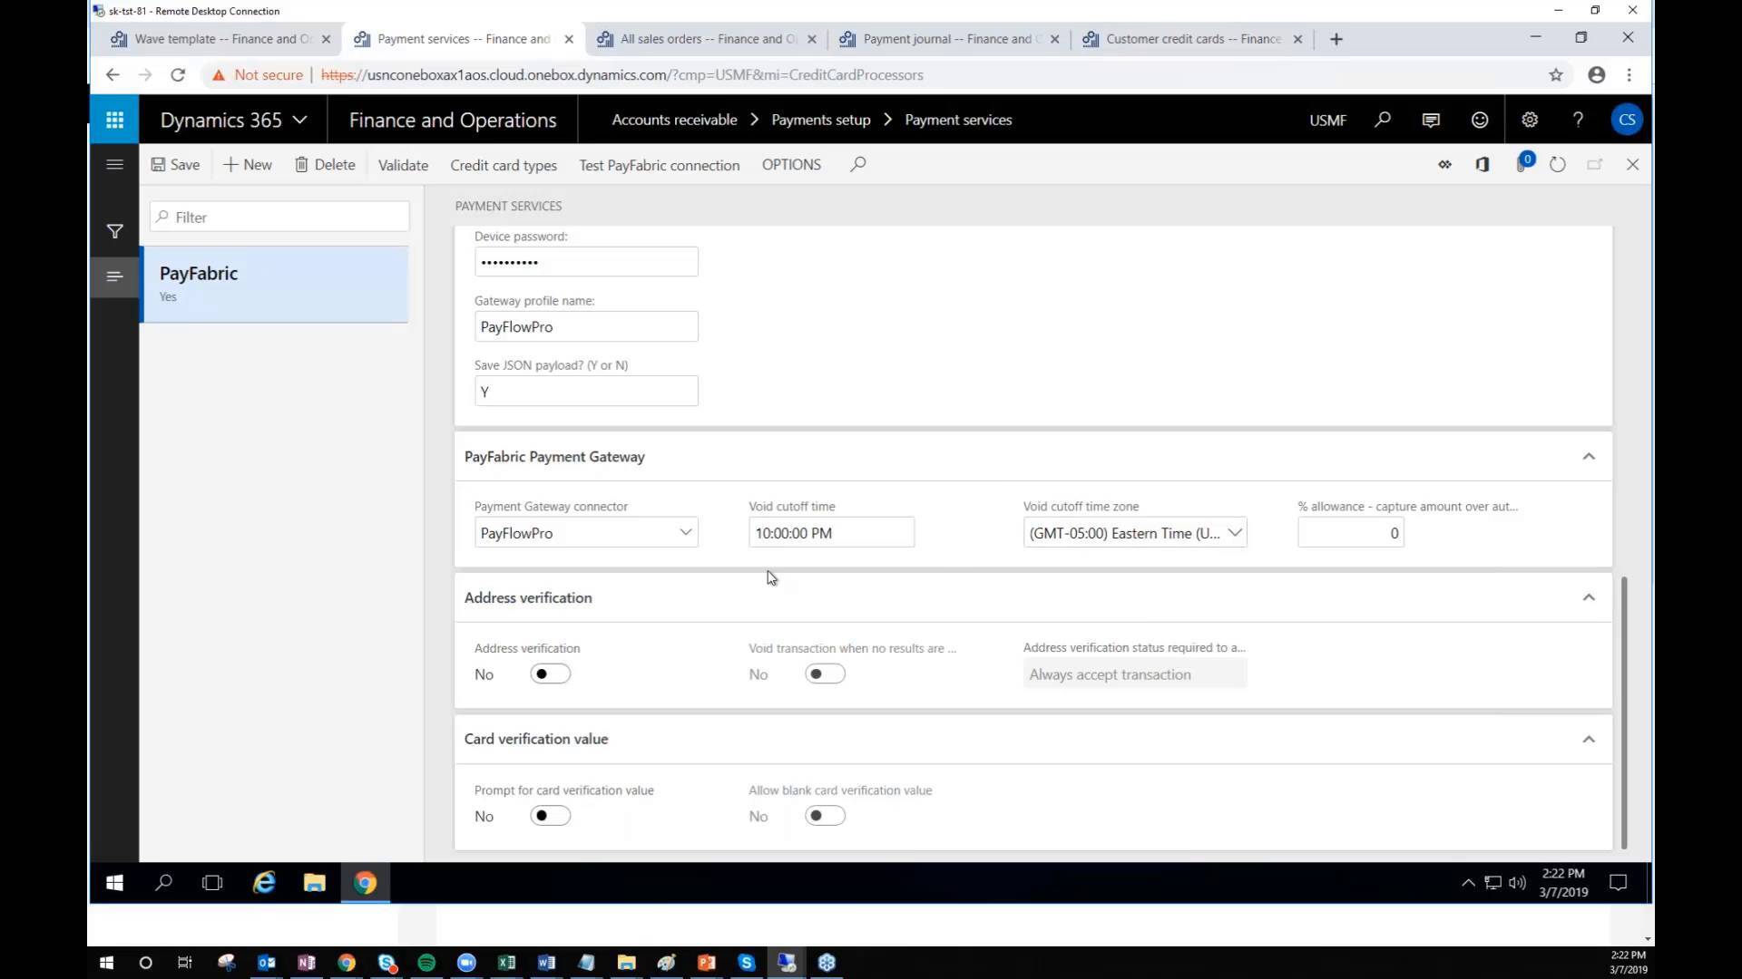Collapse the Card verification value section
Image resolution: width=1742 pixels, height=979 pixels.
click(x=1590, y=739)
